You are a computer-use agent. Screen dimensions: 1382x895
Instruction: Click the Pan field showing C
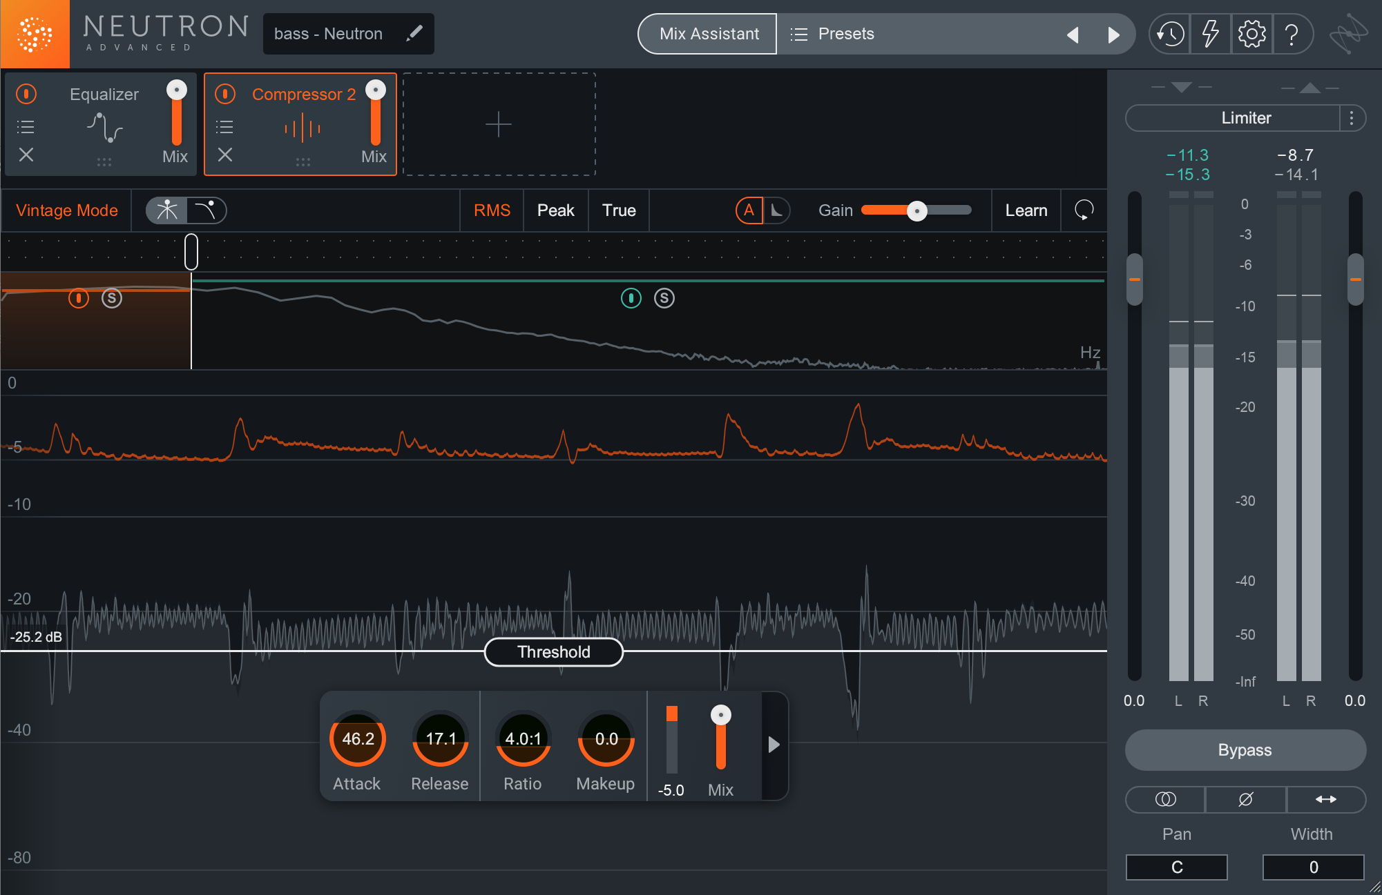click(x=1177, y=867)
